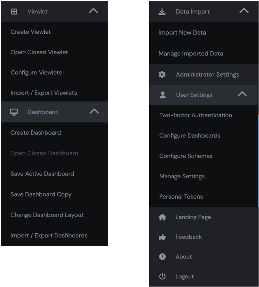Select Create Viewlet
Screen dimensions: 259x287
(31, 32)
